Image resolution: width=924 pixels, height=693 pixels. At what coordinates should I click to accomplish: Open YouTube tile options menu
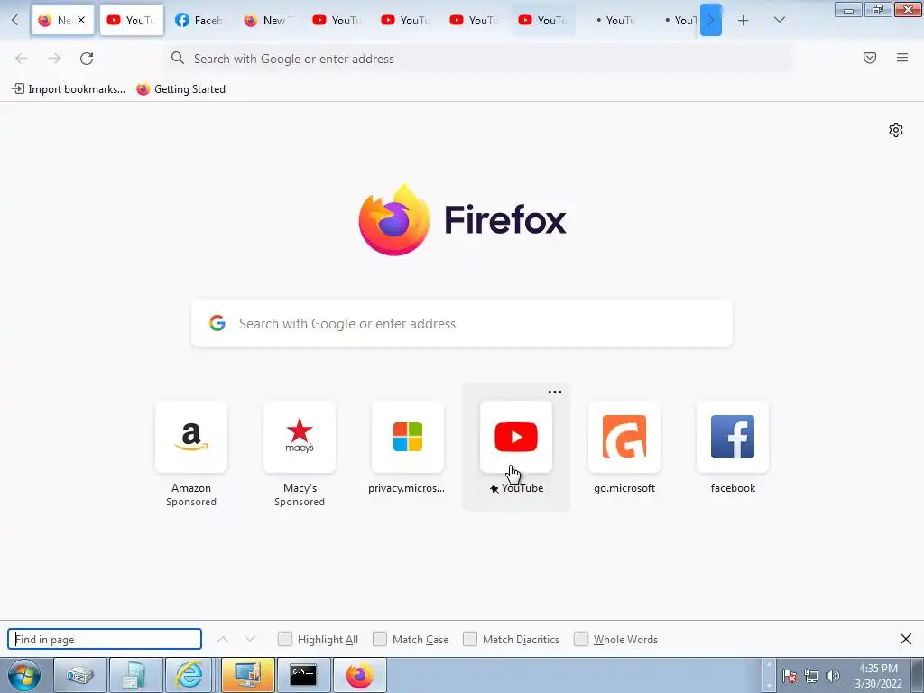pyautogui.click(x=555, y=392)
